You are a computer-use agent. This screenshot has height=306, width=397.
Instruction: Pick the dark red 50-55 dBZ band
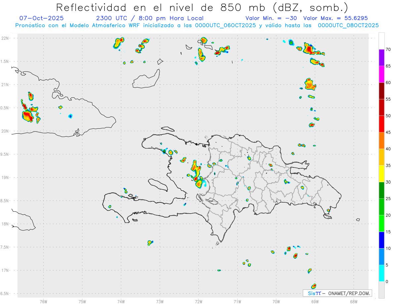(381, 107)
